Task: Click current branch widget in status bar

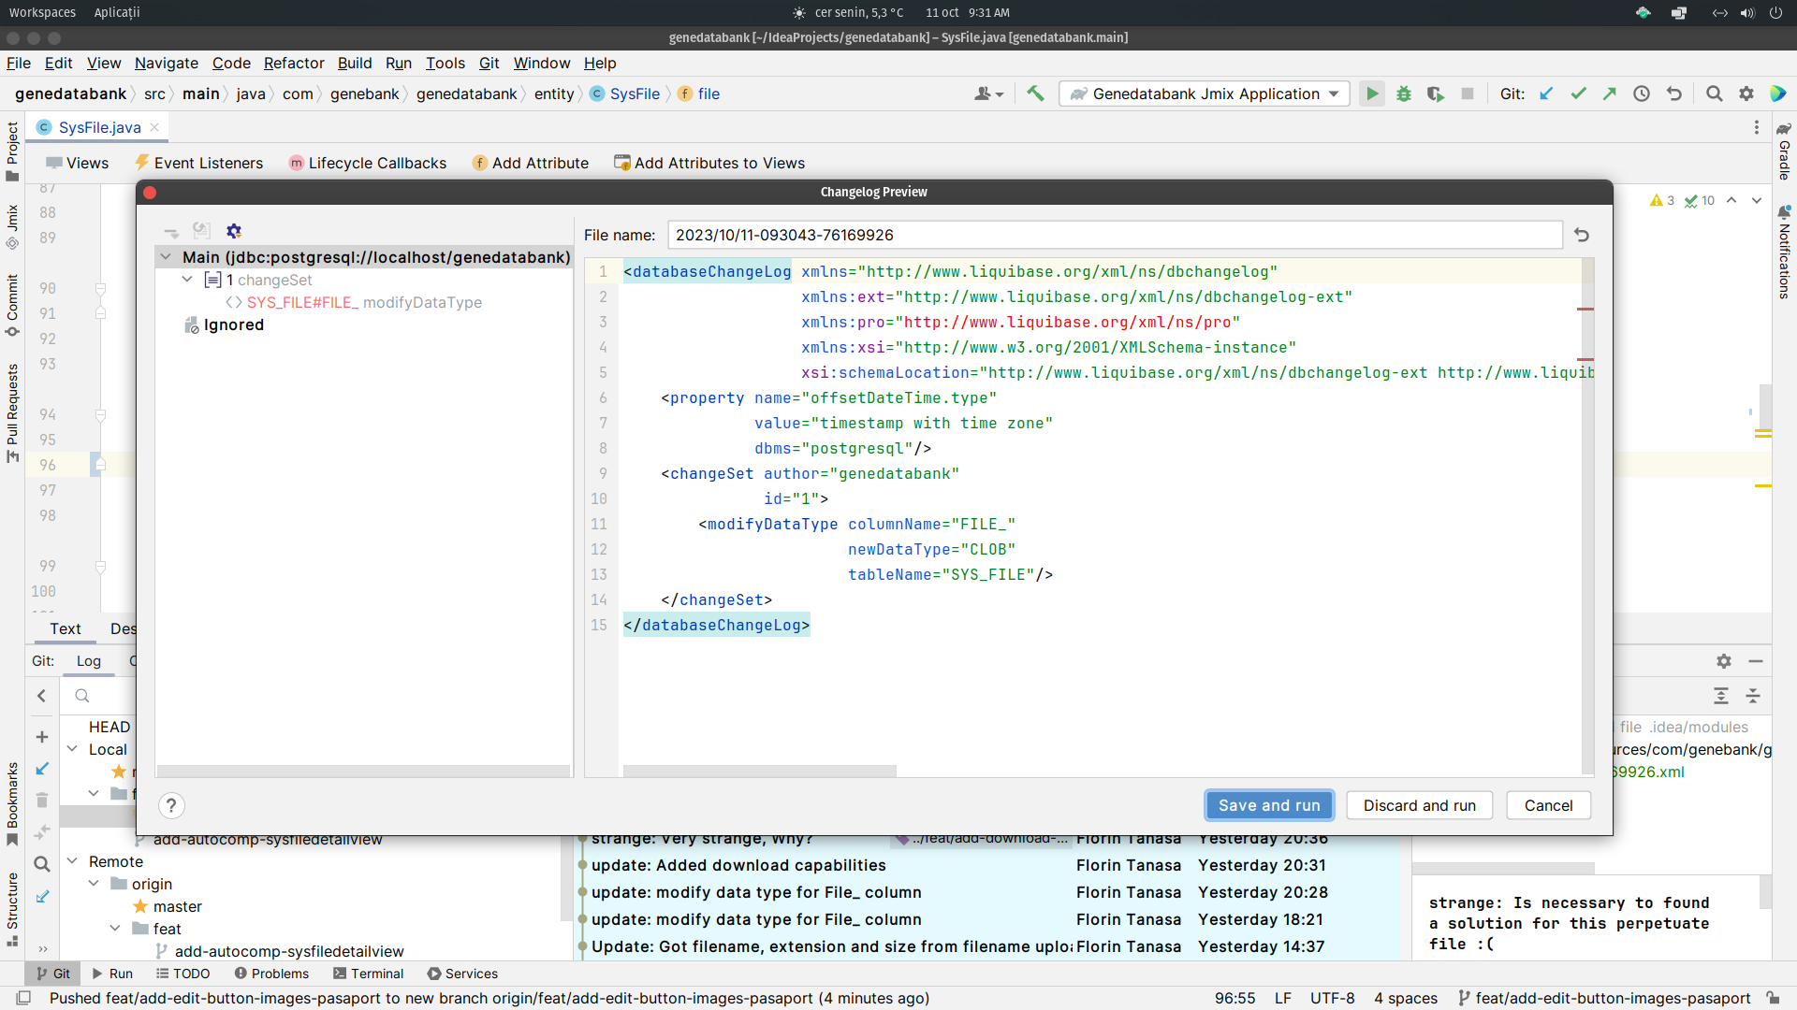Action: pyautogui.click(x=1604, y=998)
